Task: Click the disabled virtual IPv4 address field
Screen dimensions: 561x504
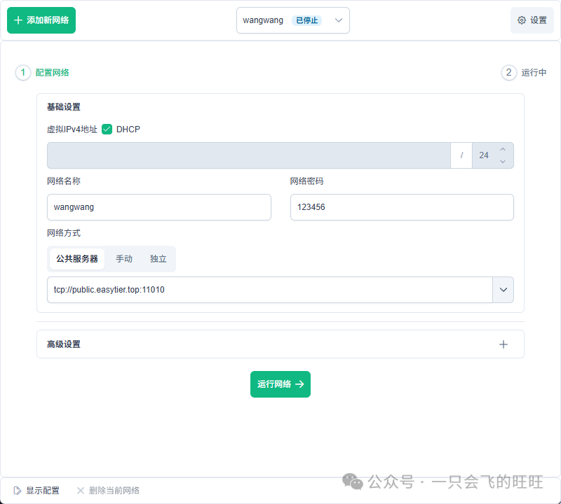Action: pos(248,155)
